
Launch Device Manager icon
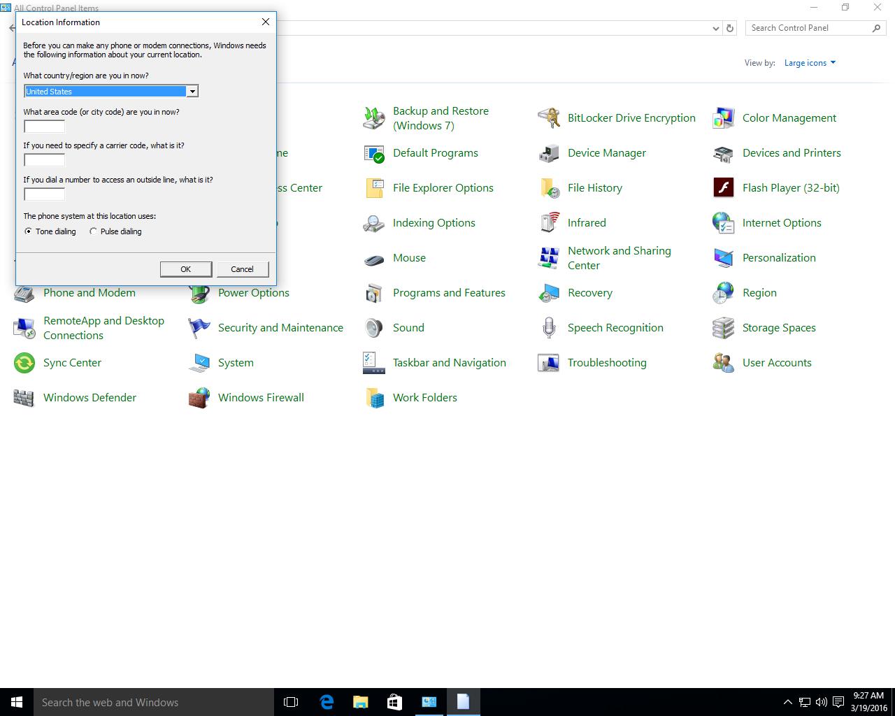(549, 153)
